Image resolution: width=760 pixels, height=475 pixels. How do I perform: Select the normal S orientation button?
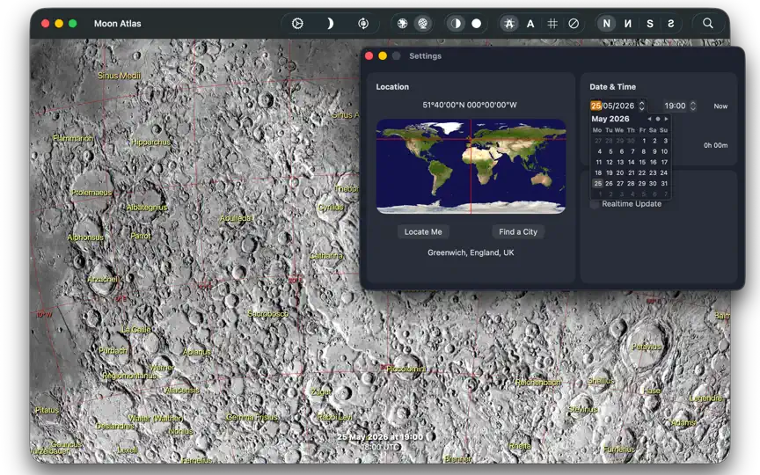649,23
